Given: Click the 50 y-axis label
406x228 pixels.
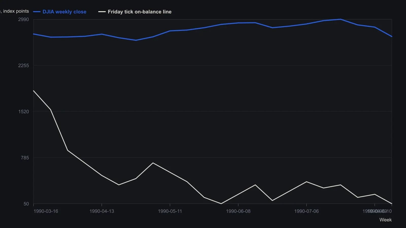Looking at the screenshot, I should pyautogui.click(x=26, y=204).
